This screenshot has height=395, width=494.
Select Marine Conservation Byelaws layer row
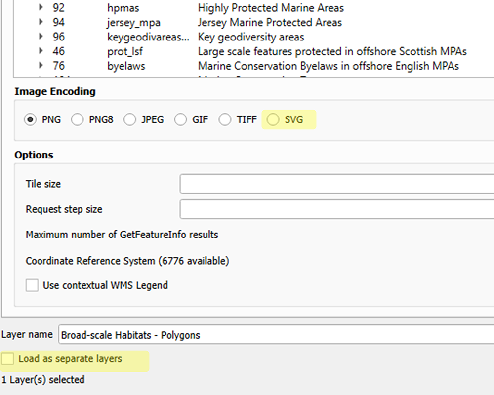point(328,66)
